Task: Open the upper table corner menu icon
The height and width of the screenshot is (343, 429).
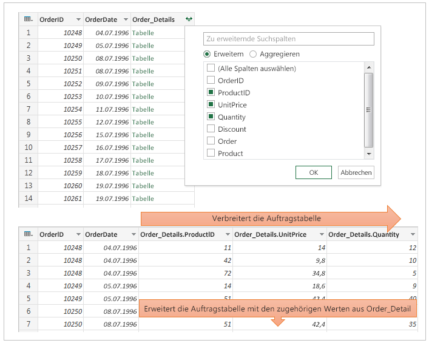Action: pyautogui.click(x=29, y=19)
